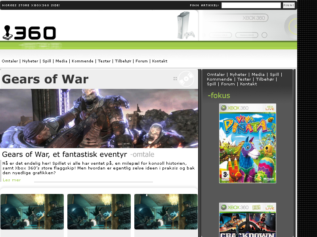Open Tilbehør in top navigation menu
Viewport: 317px width, 237px height.
(123, 61)
